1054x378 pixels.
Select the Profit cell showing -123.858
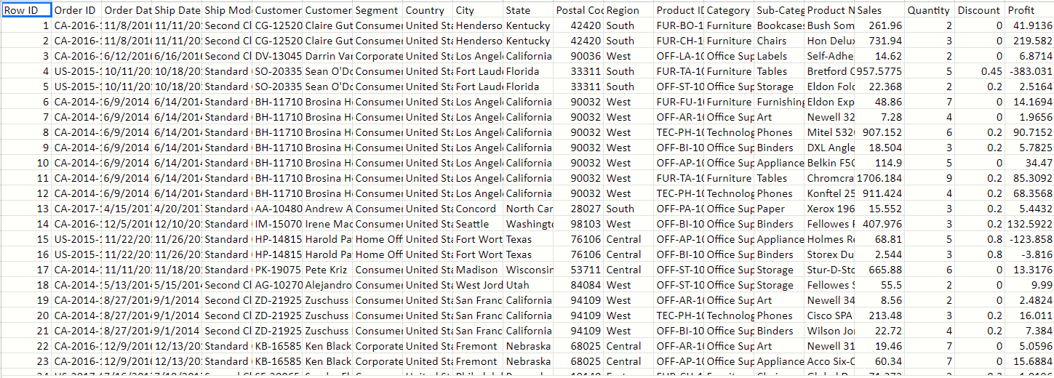point(1029,239)
